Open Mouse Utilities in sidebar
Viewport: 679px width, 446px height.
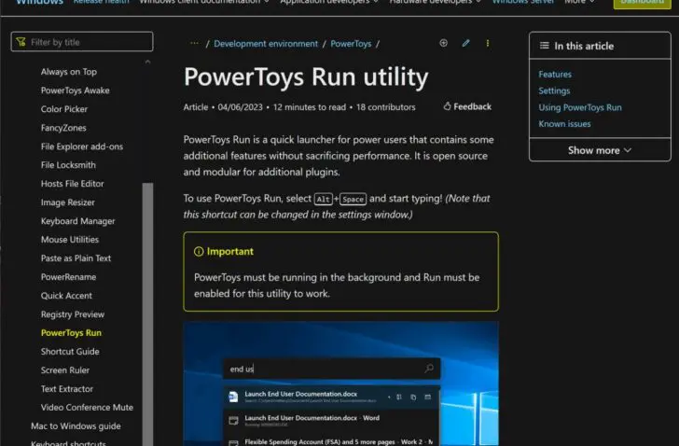(x=70, y=240)
